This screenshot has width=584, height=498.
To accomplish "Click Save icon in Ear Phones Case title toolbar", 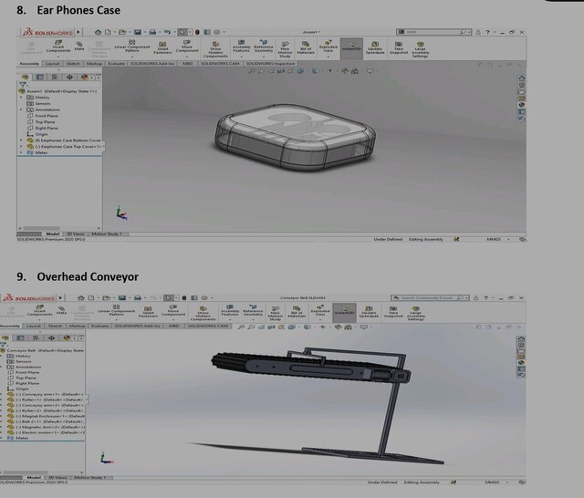I will (138, 32).
